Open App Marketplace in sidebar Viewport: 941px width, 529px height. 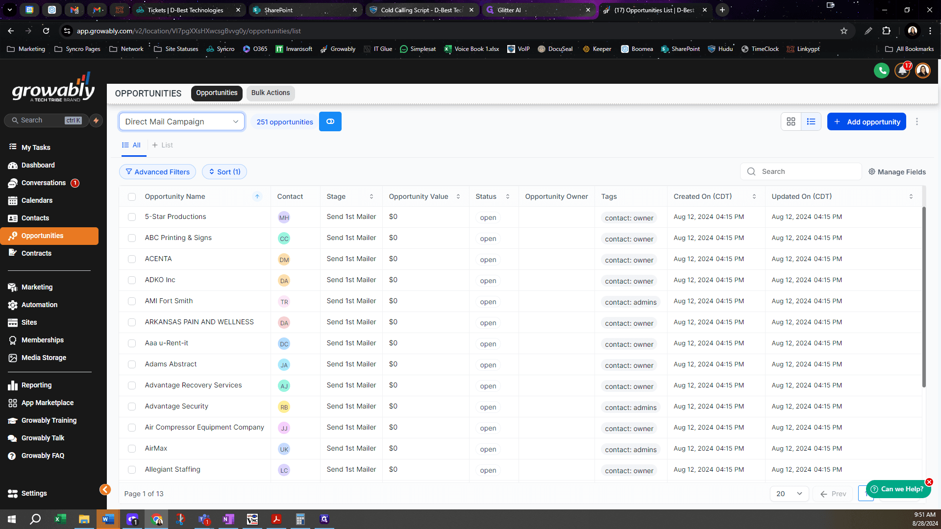point(47,403)
